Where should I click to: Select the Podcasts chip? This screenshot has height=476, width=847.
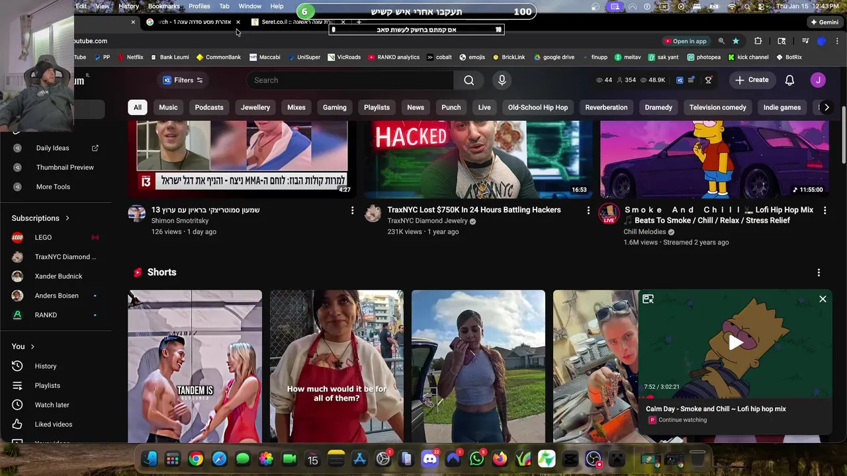pyautogui.click(x=209, y=107)
